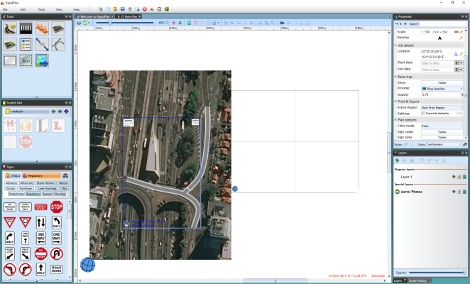Switch to Welcome to RapidPlan tab
470x284 pixels.
click(95, 16)
